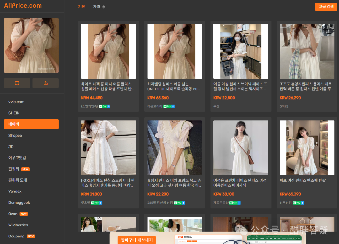Viewport: 339px width, 244px height.
Task: Click the upload image icon button
Action: (46, 83)
